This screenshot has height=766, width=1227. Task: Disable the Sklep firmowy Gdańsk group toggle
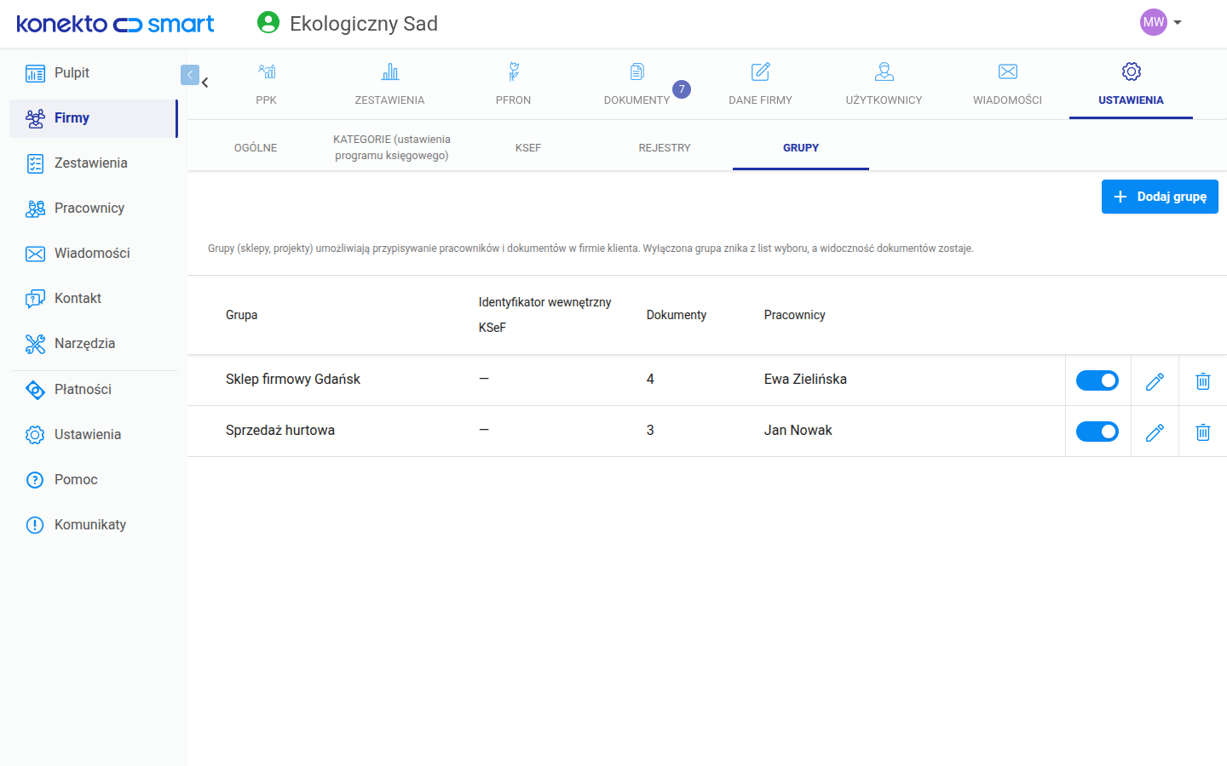(x=1097, y=380)
